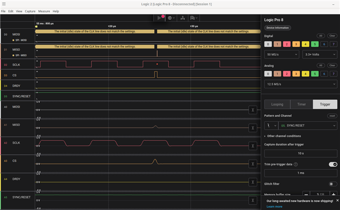Open the D5 SYNC/RESET trigger channel dropdown

308,125
